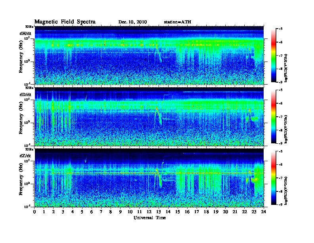Image resolution: width=314 pixels, height=243 pixels.
Task: Click hour tick label "17" on time axis
Action: 197,212
